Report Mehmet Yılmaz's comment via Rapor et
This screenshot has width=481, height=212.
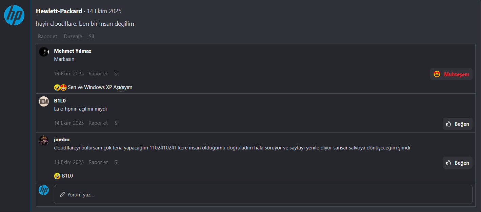click(x=98, y=74)
